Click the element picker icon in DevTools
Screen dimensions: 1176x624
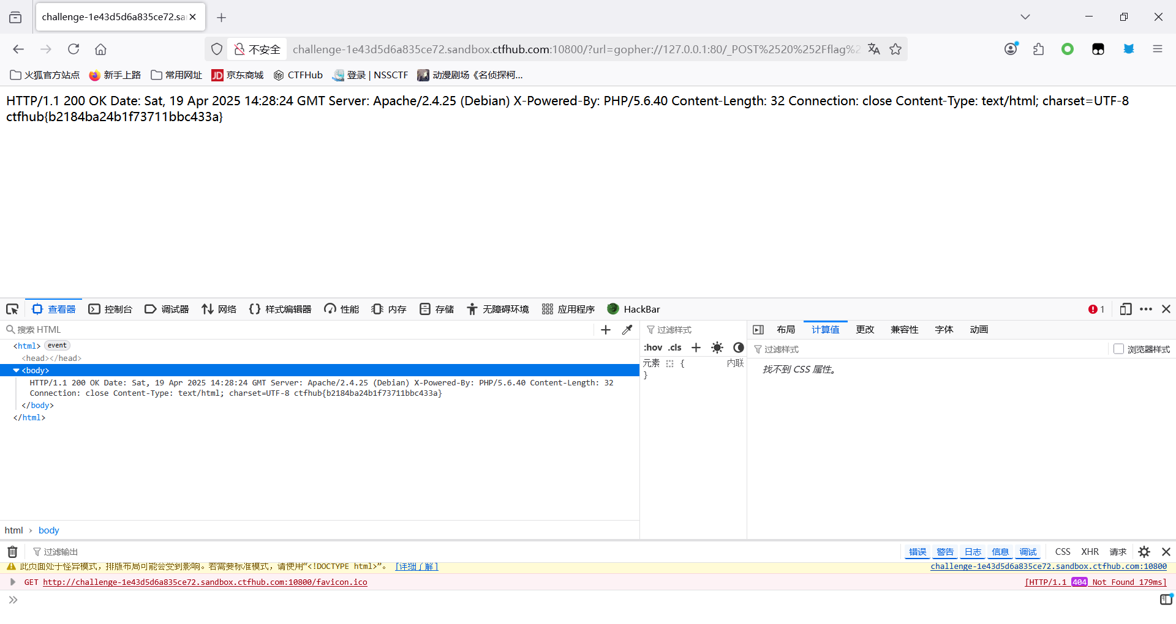(12, 309)
